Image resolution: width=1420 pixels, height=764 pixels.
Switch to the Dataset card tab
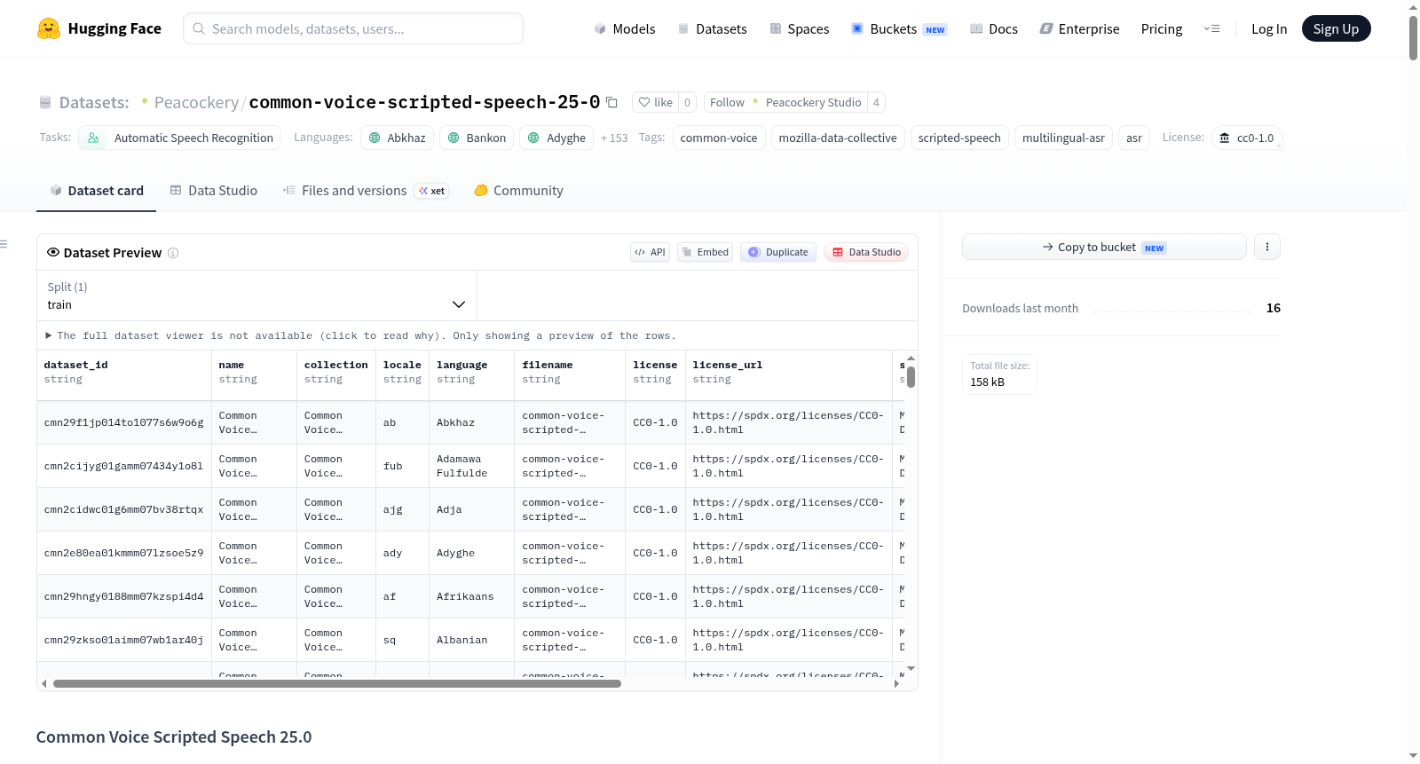[x=96, y=191]
